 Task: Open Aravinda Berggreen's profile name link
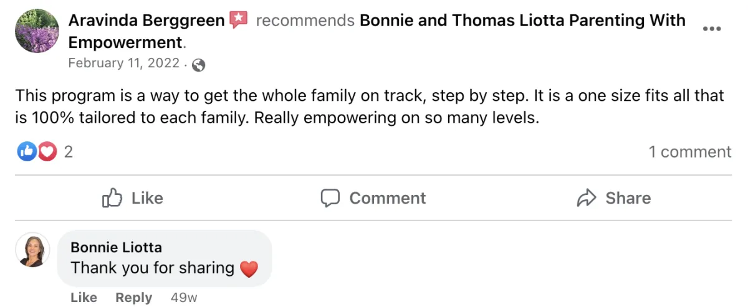pos(146,20)
